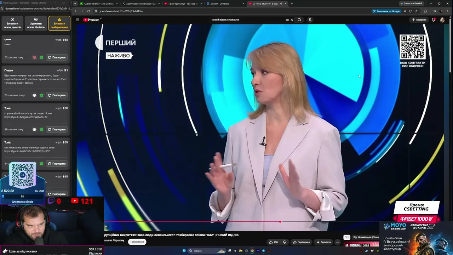Open the YouTube hamburger guide menu
This screenshot has height=255, width=453.
pos(77,20)
